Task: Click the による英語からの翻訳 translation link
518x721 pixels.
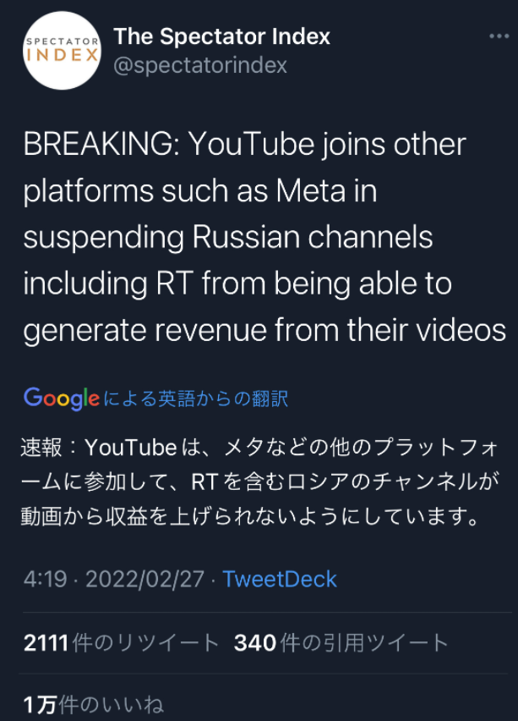Action: [196, 399]
